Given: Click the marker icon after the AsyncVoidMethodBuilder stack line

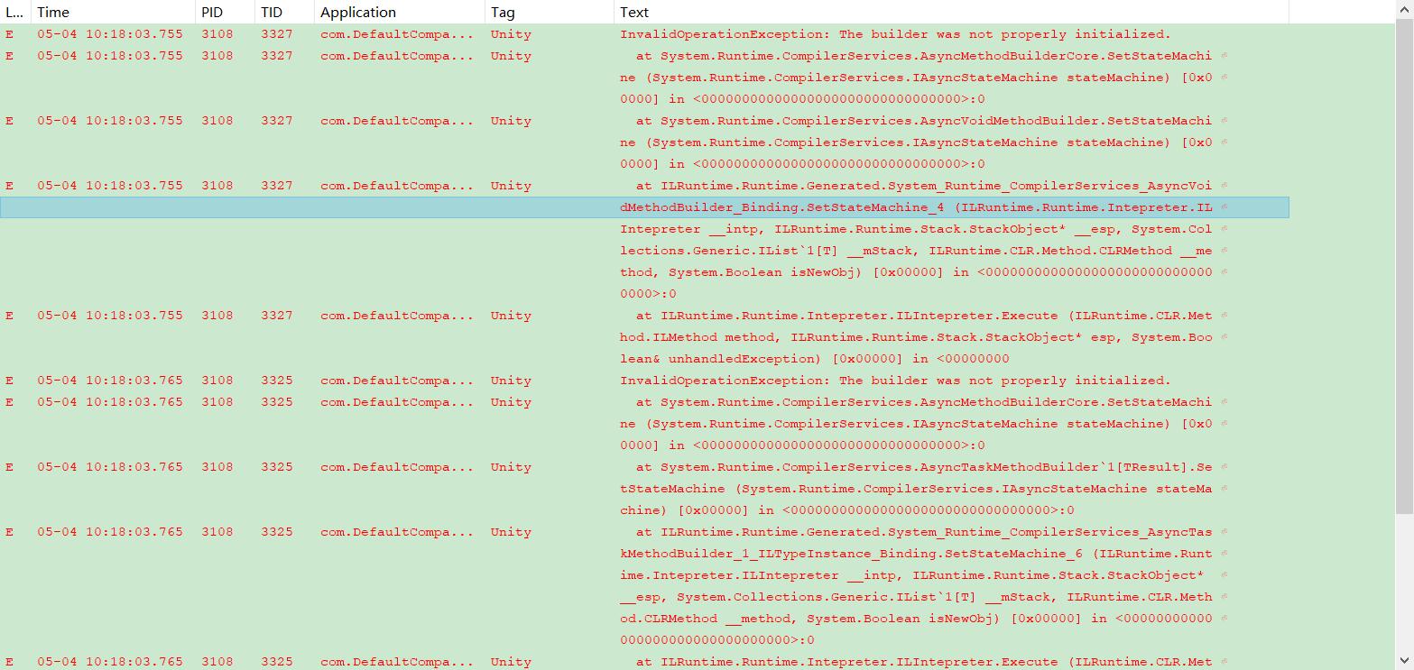Looking at the screenshot, I should [1225, 120].
